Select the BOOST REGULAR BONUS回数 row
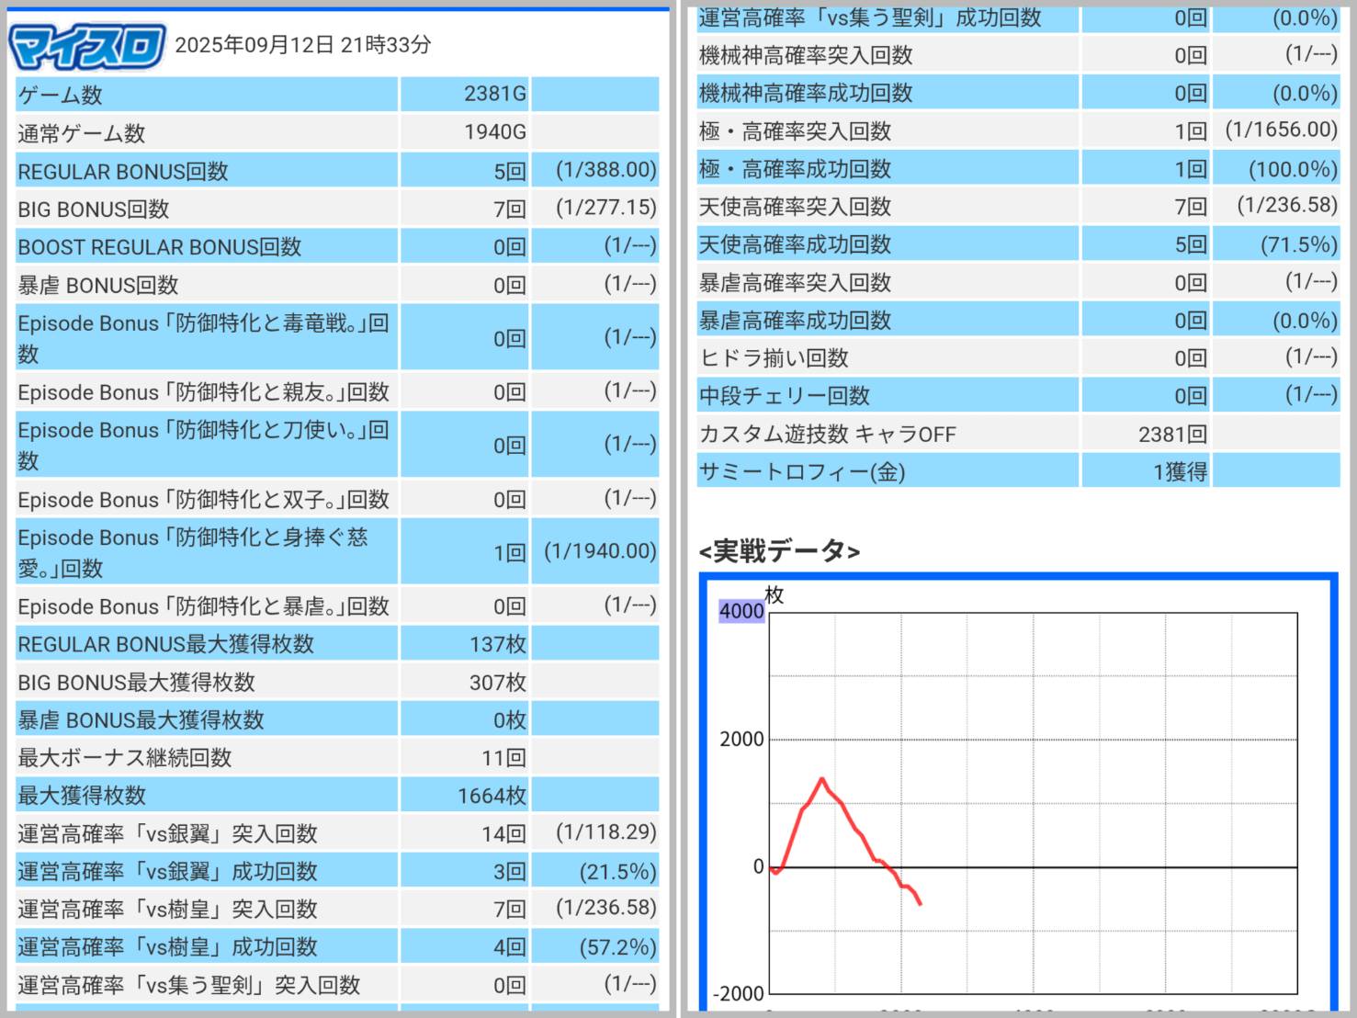The height and width of the screenshot is (1018, 1357). point(160,247)
